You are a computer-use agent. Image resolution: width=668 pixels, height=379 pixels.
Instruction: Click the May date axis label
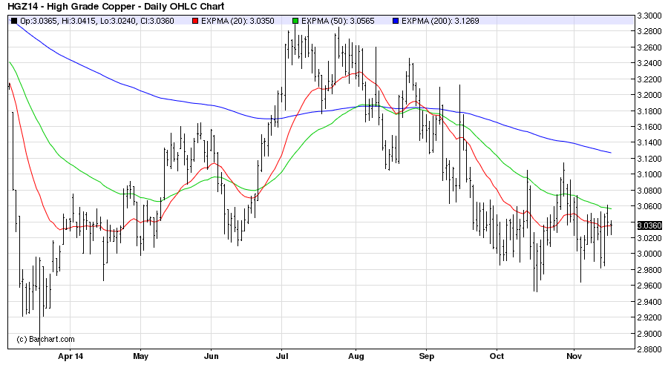[x=141, y=356]
